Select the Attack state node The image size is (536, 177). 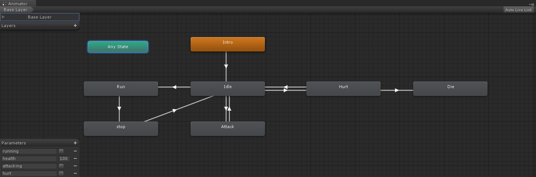click(x=227, y=128)
